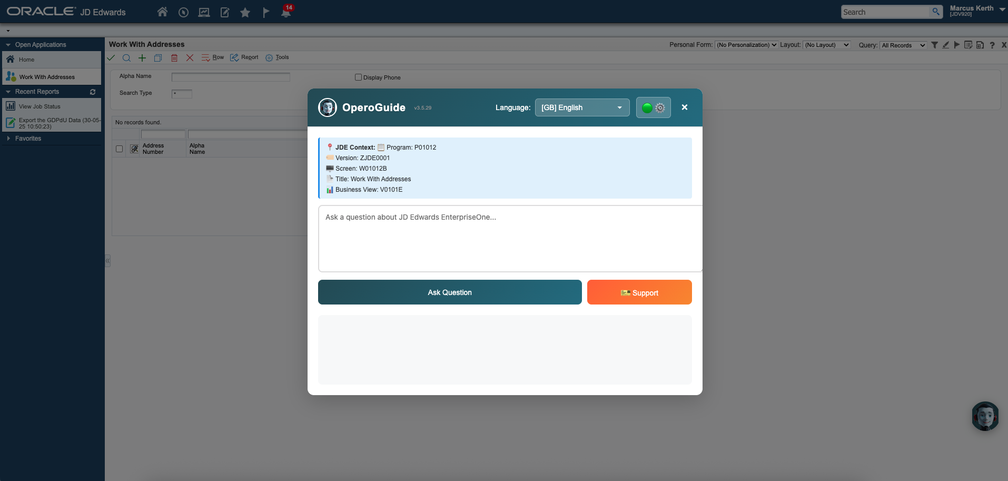Select the Copy icon in the toolbar
Screen dimensions: 1008x481
pyautogui.click(x=158, y=58)
